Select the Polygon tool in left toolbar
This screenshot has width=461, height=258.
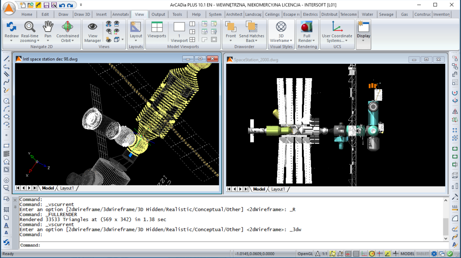[x=6, y=161]
